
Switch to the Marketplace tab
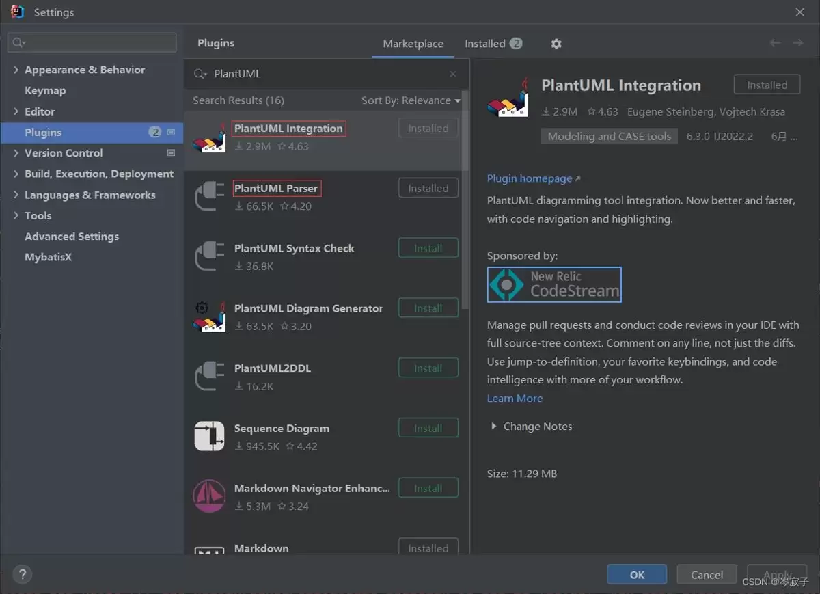coord(413,44)
